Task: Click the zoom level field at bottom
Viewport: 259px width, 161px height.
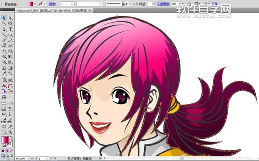Action: pos(20,158)
